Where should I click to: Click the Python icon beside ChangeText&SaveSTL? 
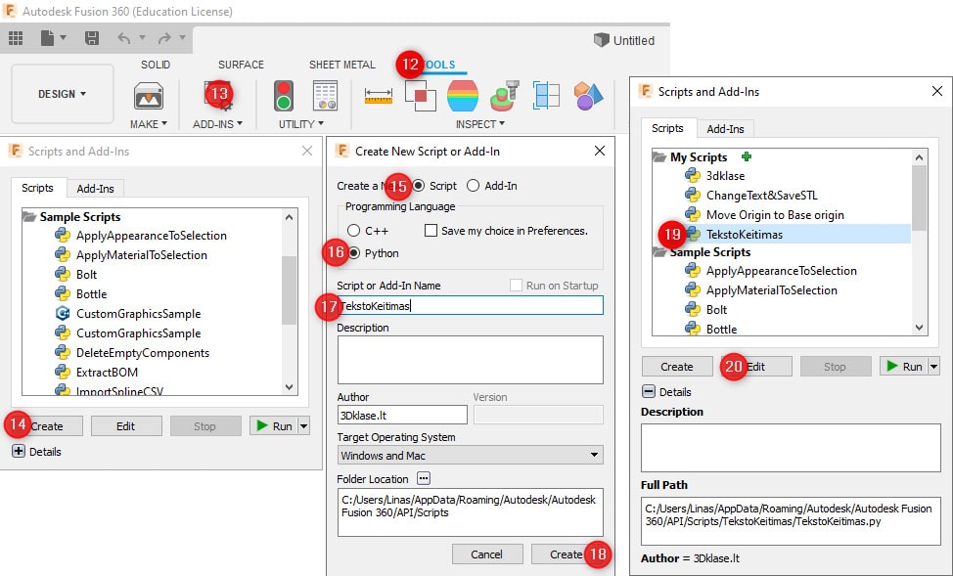point(693,196)
